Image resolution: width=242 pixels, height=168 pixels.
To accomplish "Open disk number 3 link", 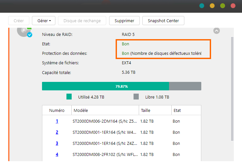I will 57,144.
